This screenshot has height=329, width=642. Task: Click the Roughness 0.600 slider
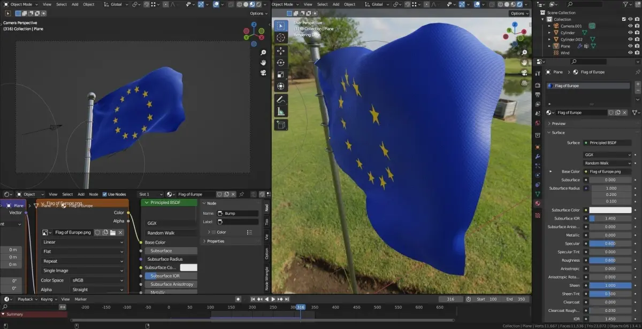tap(610, 260)
